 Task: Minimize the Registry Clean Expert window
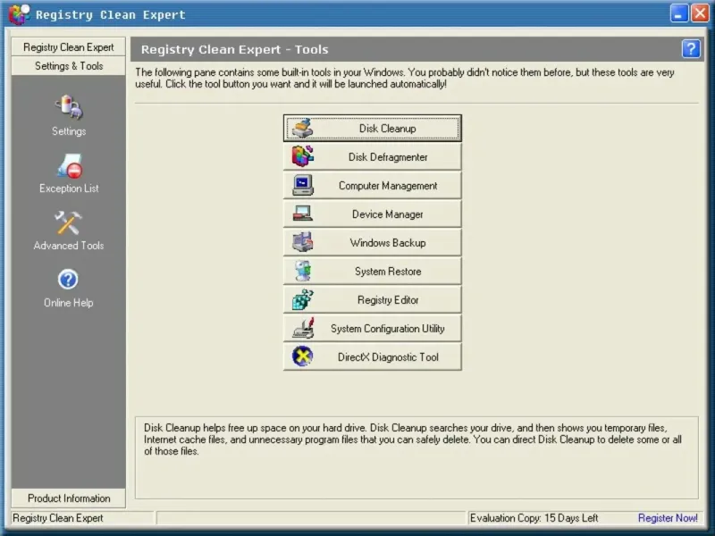[678, 13]
